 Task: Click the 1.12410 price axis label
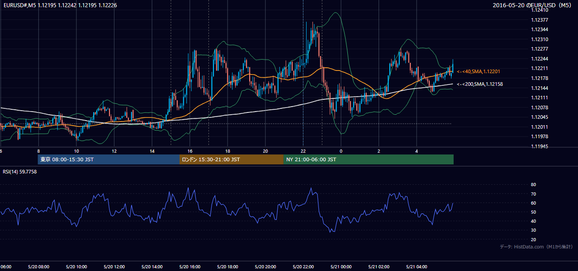539,10
